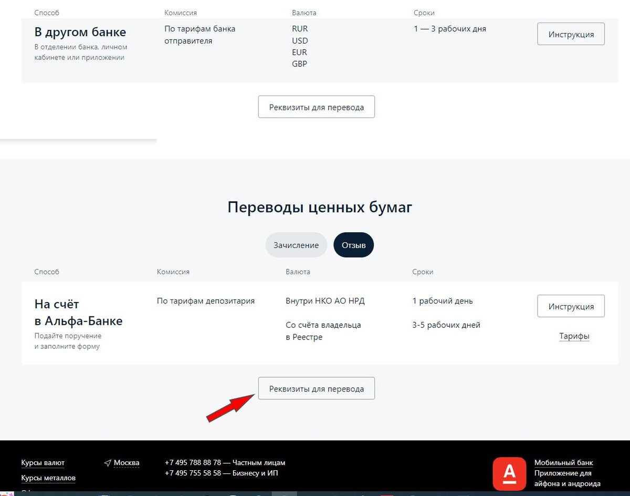Open the "Курсы валют" page

42,462
